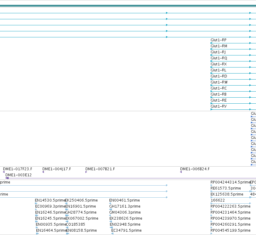Select the EK067002.5prime EST label
Viewport: 256px width, 235px height.
coord(82,218)
